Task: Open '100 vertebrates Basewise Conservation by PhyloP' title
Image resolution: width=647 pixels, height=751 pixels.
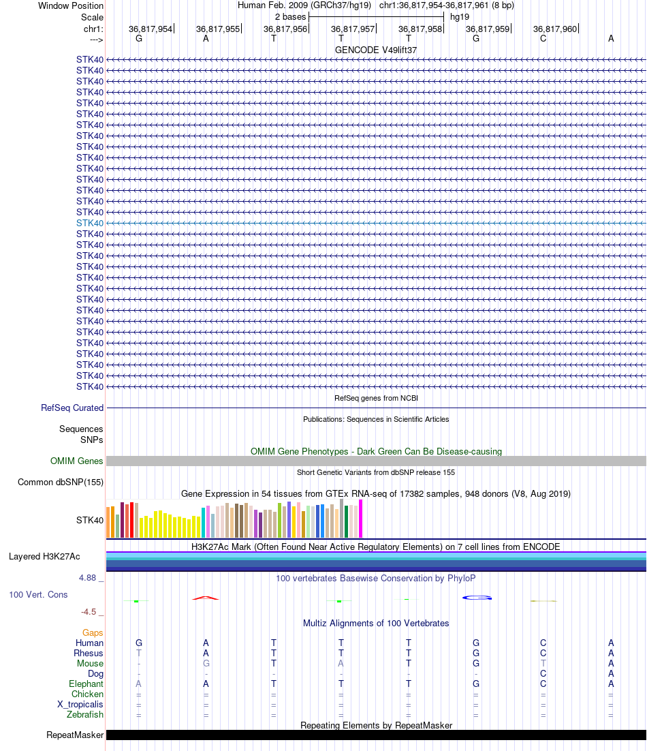Action: coord(376,578)
